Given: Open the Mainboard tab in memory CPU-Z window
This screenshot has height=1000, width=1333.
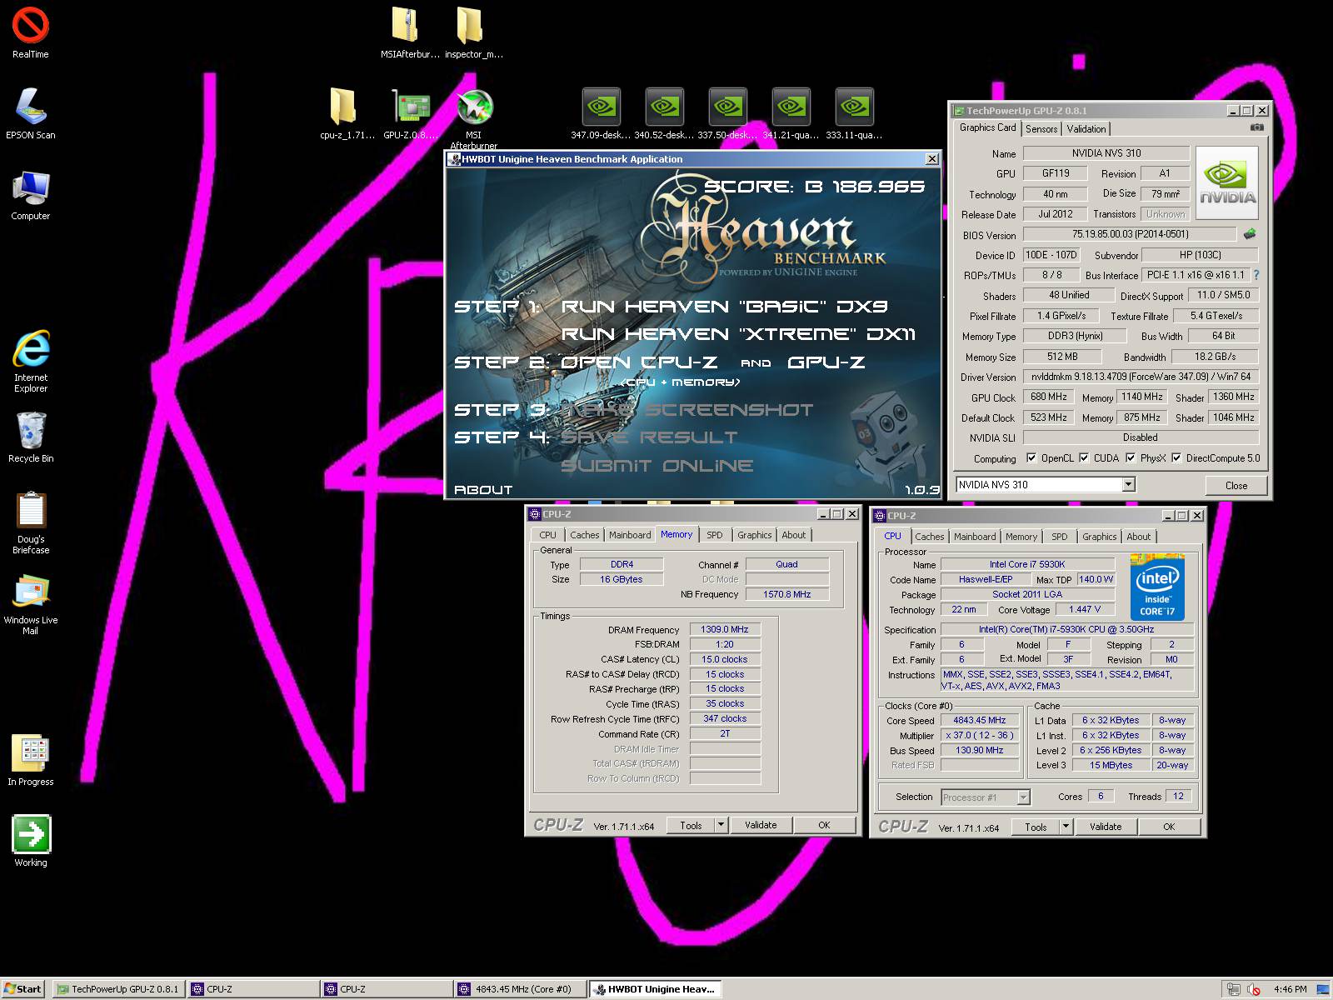Looking at the screenshot, I should pos(630,535).
